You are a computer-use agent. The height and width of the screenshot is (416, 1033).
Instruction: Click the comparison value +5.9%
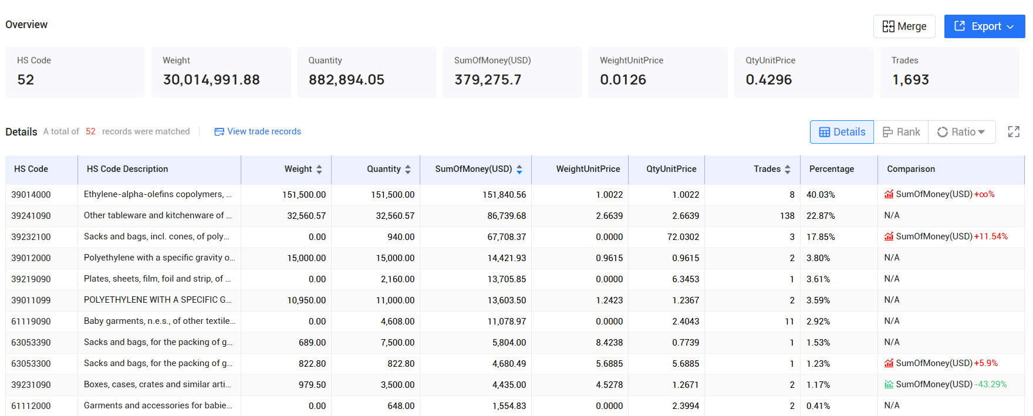(986, 363)
